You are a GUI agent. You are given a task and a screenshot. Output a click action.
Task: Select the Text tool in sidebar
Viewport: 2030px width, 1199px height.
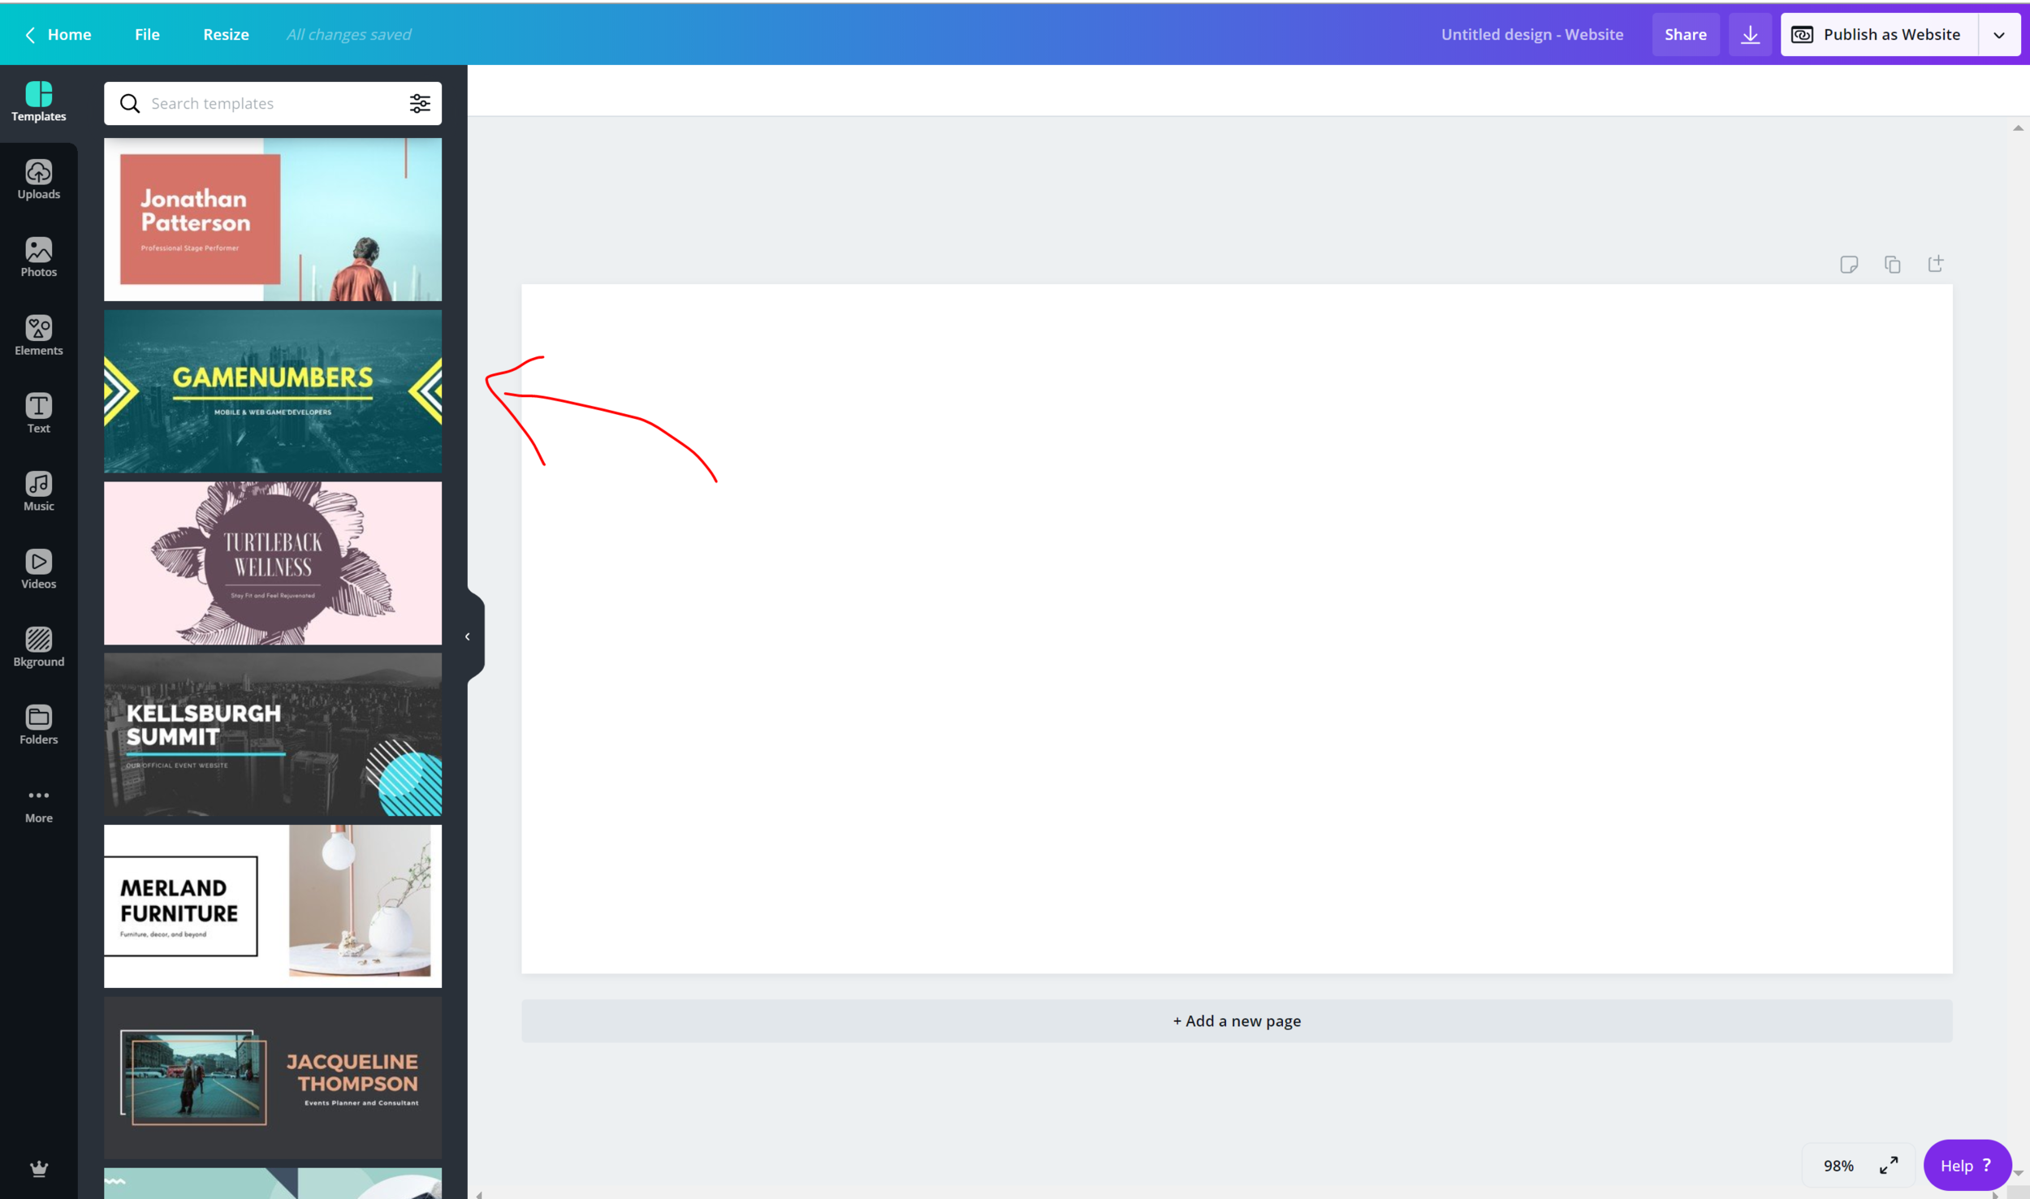point(38,413)
